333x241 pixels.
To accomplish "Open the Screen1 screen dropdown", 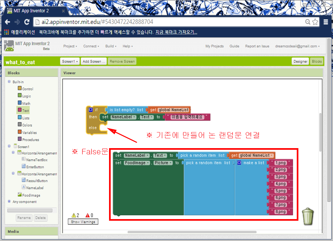I will pyautogui.click(x=70, y=61).
